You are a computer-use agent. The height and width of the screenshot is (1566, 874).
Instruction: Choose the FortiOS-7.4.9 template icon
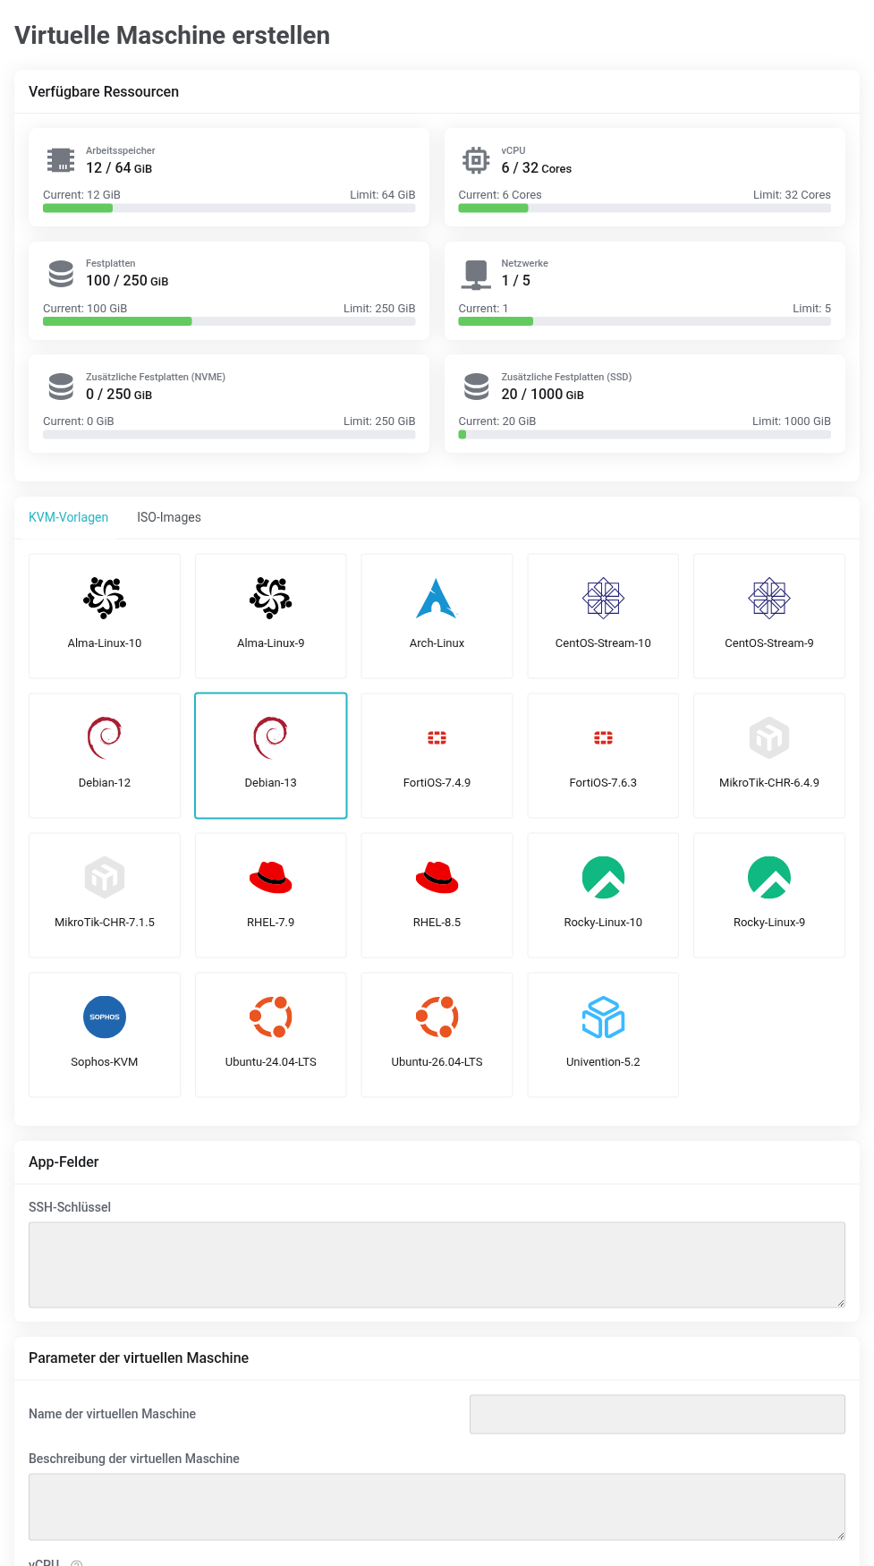[437, 737]
